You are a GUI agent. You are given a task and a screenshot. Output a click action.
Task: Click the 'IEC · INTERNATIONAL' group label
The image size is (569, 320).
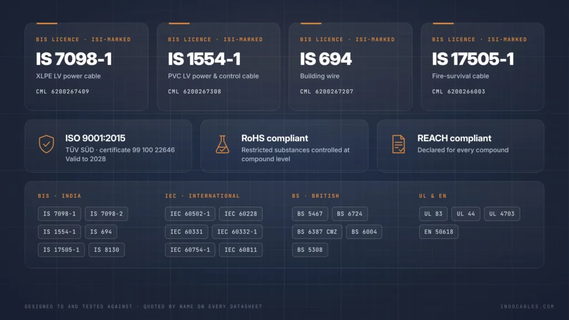(202, 196)
